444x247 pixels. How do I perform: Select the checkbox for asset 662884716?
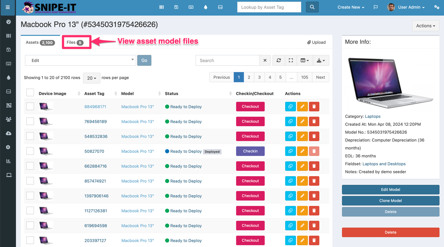pos(30,166)
